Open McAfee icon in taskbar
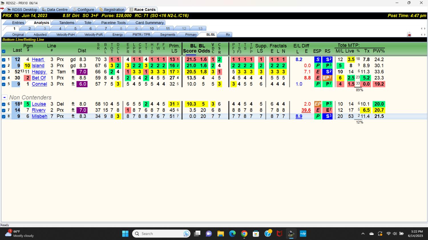Image resolution: width=428 pixels, height=240 pixels. coord(279,234)
